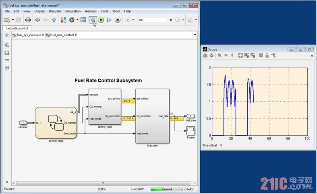
Task: Open Scope parameters gear icon
Action: click(x=211, y=56)
